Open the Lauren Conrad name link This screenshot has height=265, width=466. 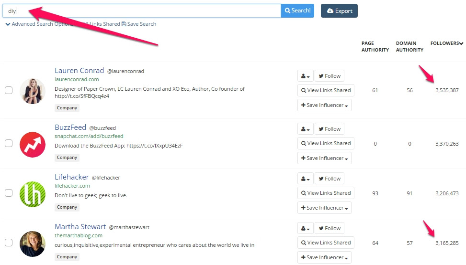(80, 71)
